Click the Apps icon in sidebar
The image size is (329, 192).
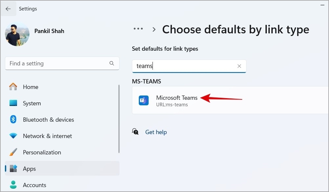point(13,168)
